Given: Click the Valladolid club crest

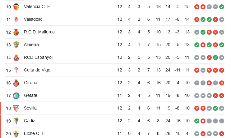Looking at the screenshot, I should tap(16, 19).
